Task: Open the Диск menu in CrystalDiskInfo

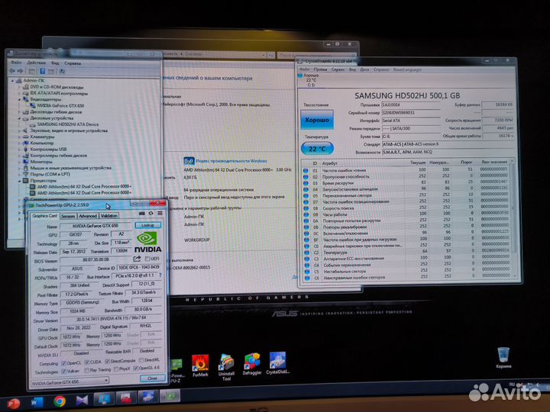Action: click(x=364, y=69)
